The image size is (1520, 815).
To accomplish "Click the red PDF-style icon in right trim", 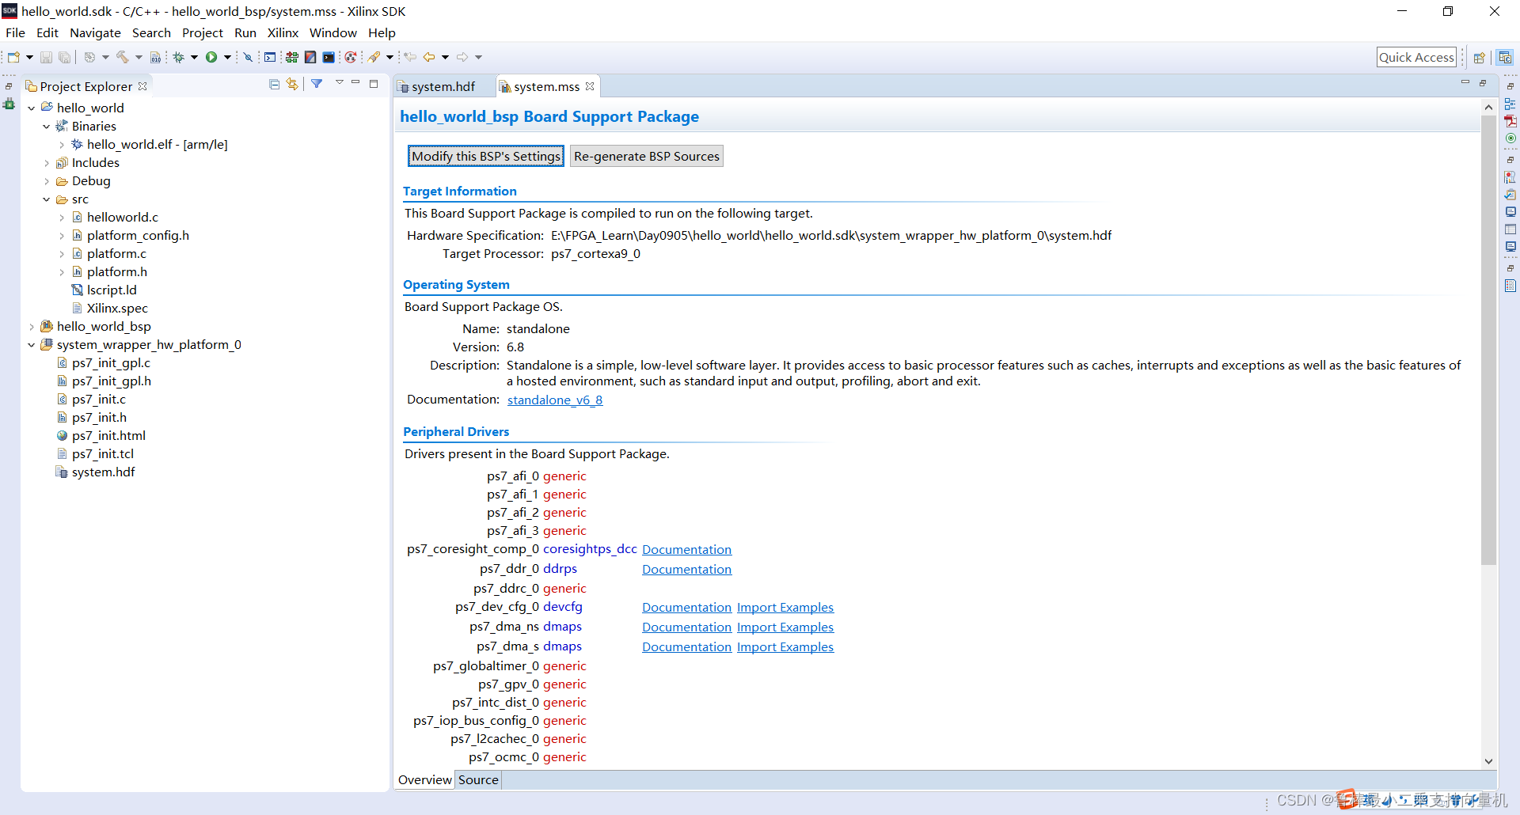I will tap(1510, 121).
